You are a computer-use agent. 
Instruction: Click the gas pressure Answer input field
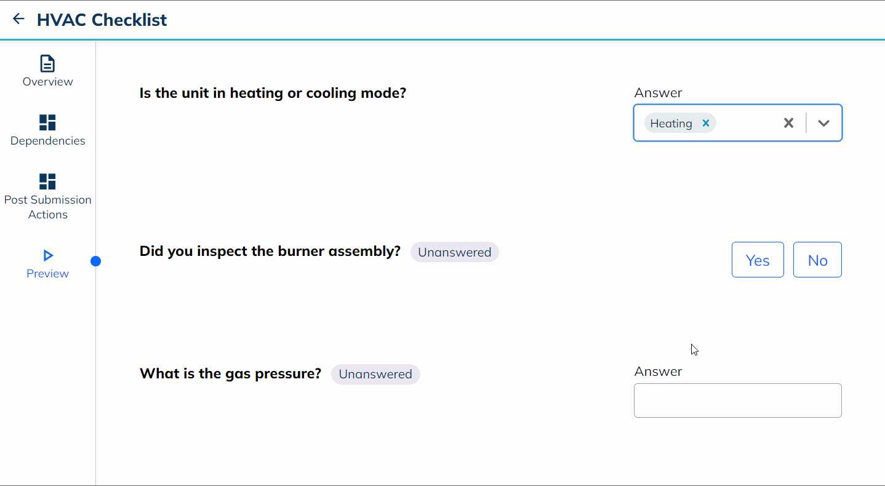pyautogui.click(x=737, y=400)
